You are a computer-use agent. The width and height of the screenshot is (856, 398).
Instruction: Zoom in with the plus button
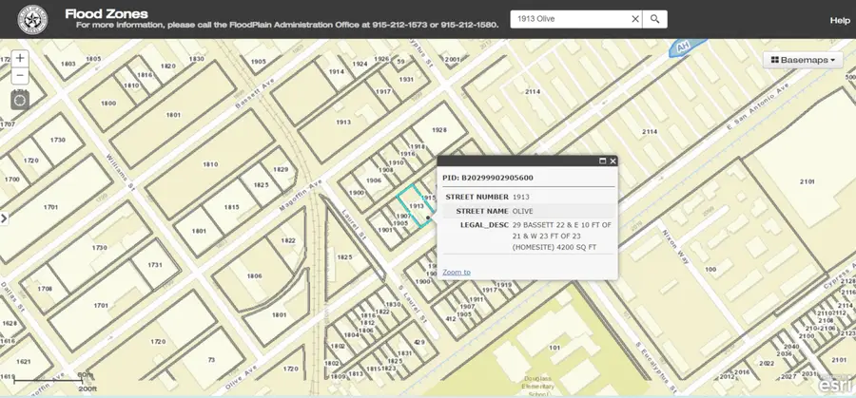20,58
